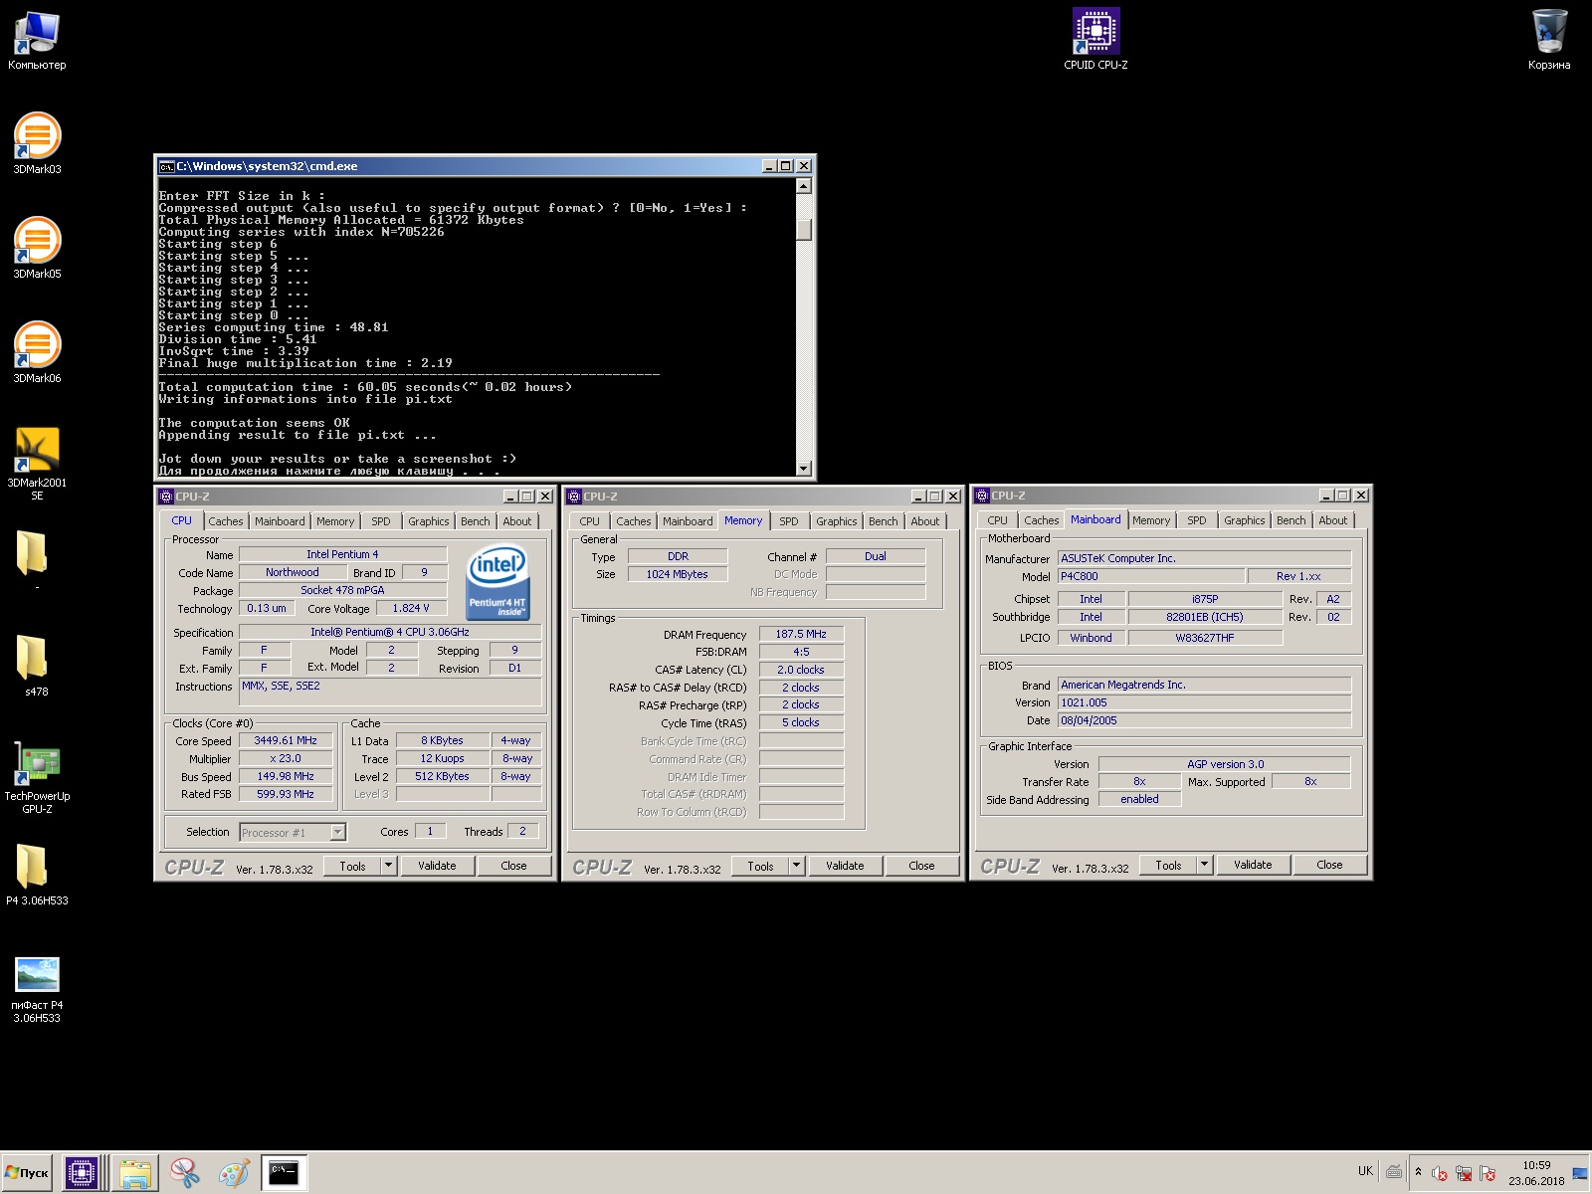Expand Tools dropdown arrow in right CPU-Z window
Viewport: 1592px width, 1194px height.
coord(1204,865)
